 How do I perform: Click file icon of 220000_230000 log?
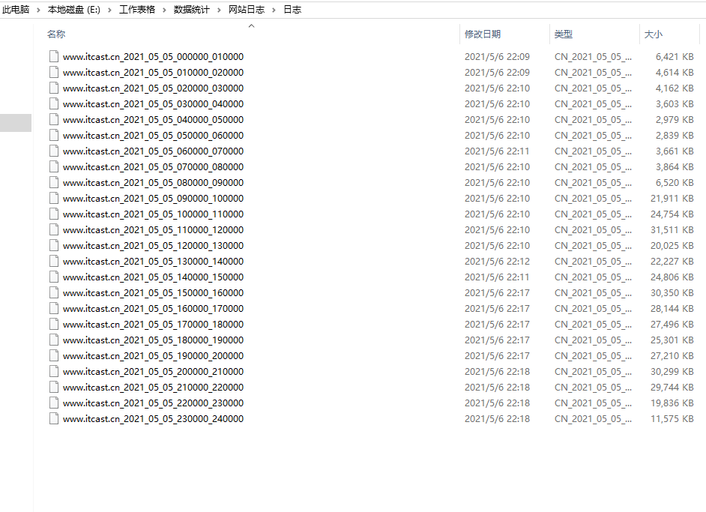54,403
